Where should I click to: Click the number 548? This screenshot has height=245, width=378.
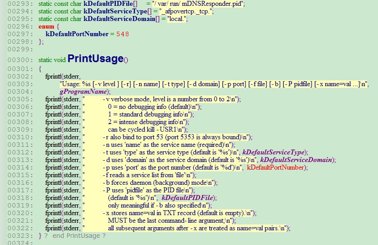click(x=122, y=34)
